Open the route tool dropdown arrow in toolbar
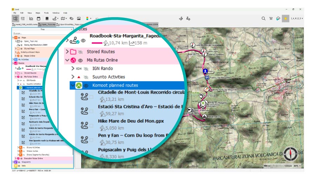 click(58, 19)
